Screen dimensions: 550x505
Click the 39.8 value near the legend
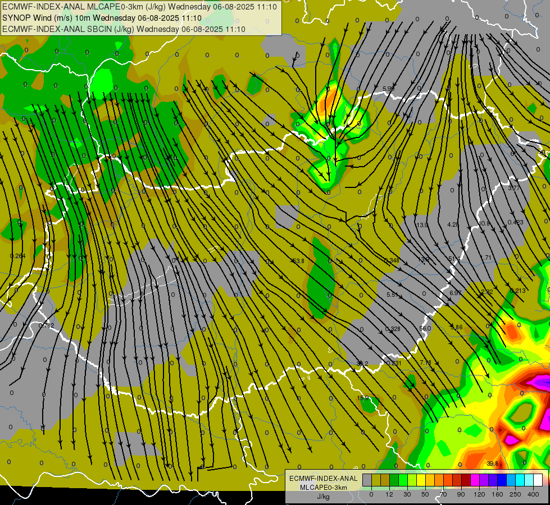493,463
